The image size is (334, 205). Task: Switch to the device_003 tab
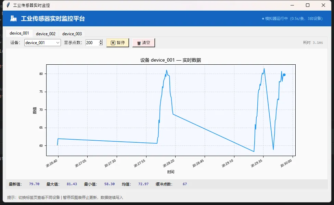72,34
